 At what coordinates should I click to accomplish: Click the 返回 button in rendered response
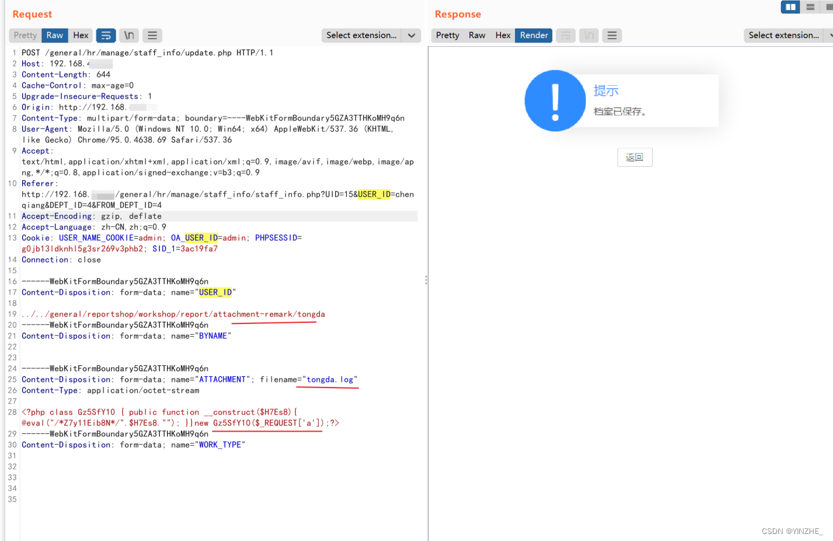pos(635,157)
